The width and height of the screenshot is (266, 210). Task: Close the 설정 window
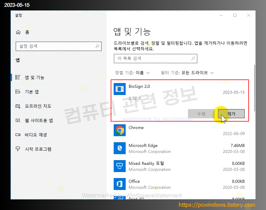(x=249, y=16)
